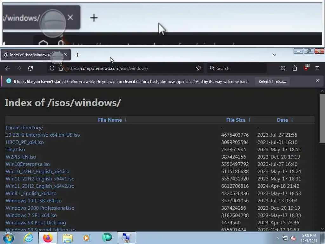The height and width of the screenshot is (244, 325).
Task: Click Tiny7.iso link
Action: 15,149
